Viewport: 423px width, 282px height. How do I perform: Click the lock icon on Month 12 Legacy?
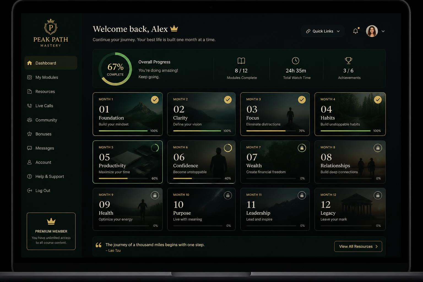[378, 195]
